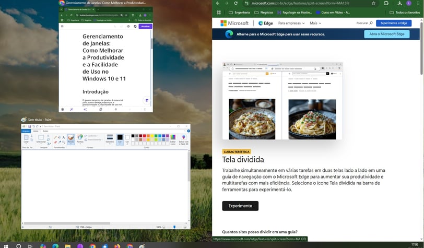Open the Engenharia bookmarks folder
Screen dimensions: 424x248
click(239, 13)
